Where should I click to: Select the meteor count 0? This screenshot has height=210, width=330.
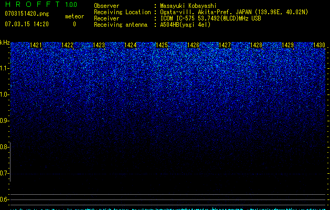74,24
